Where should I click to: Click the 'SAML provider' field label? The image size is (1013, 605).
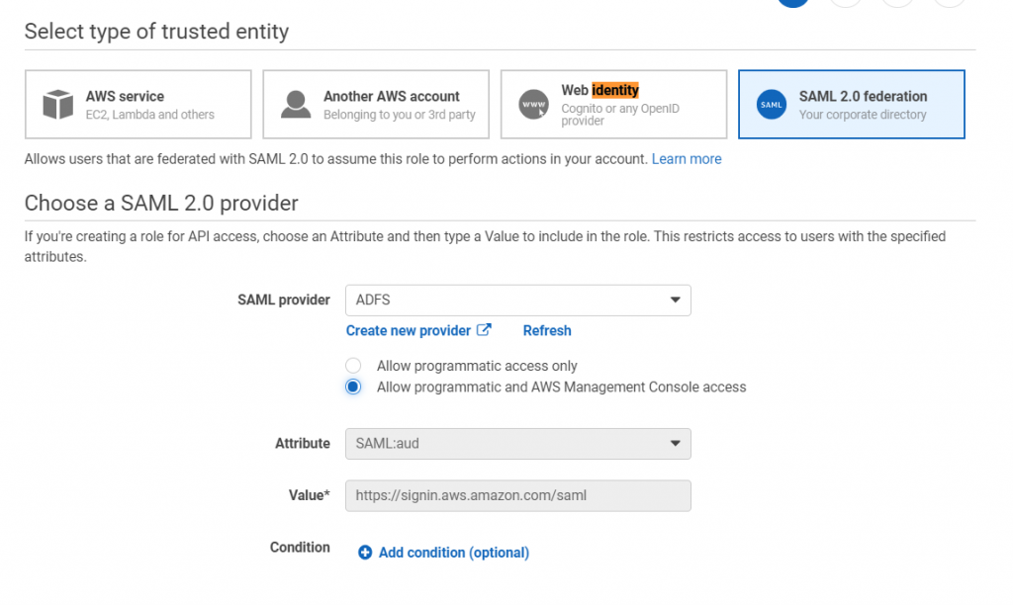pos(284,300)
